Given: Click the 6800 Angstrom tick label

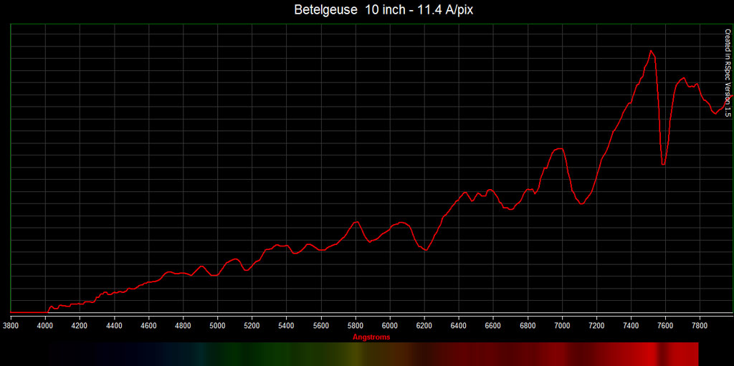Looking at the screenshot, I should (528, 325).
